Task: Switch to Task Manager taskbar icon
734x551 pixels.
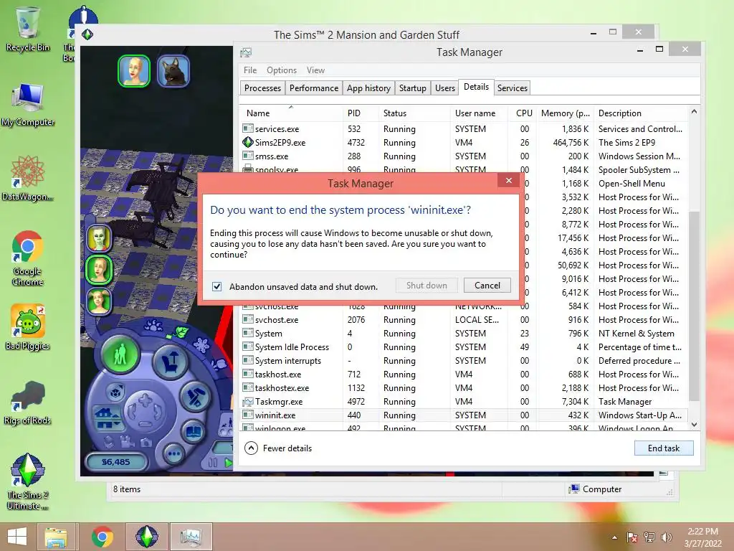Action: click(x=191, y=537)
